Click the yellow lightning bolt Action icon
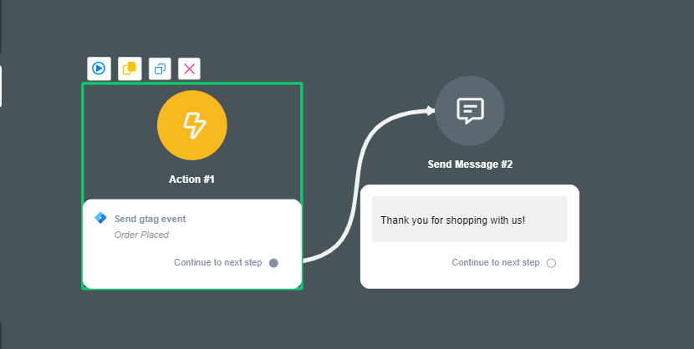 tap(192, 125)
